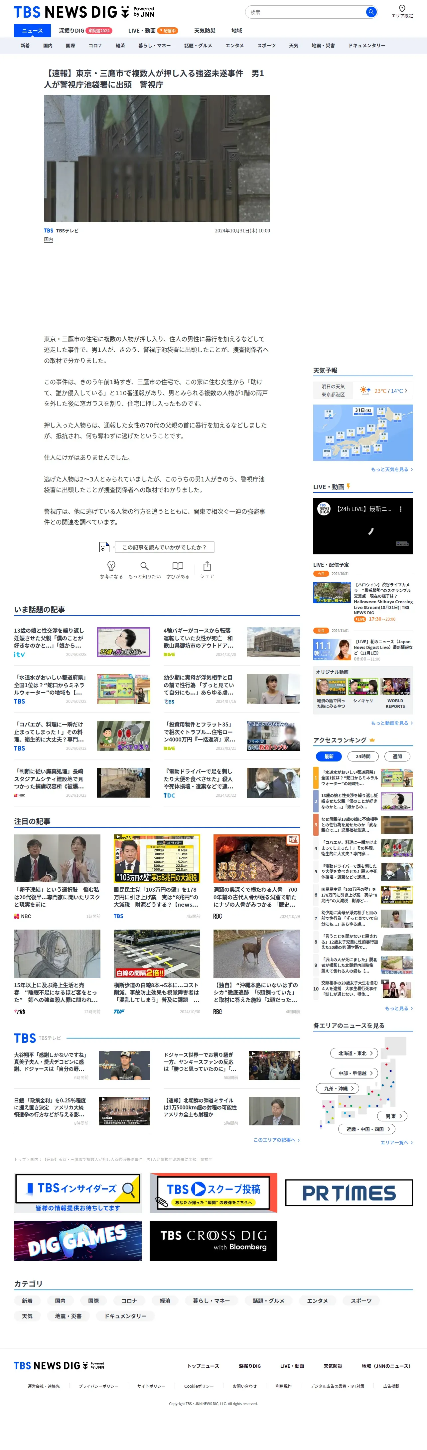Open the 国際 category in subnav
Screen dimensions: 427x1450
(x=70, y=46)
